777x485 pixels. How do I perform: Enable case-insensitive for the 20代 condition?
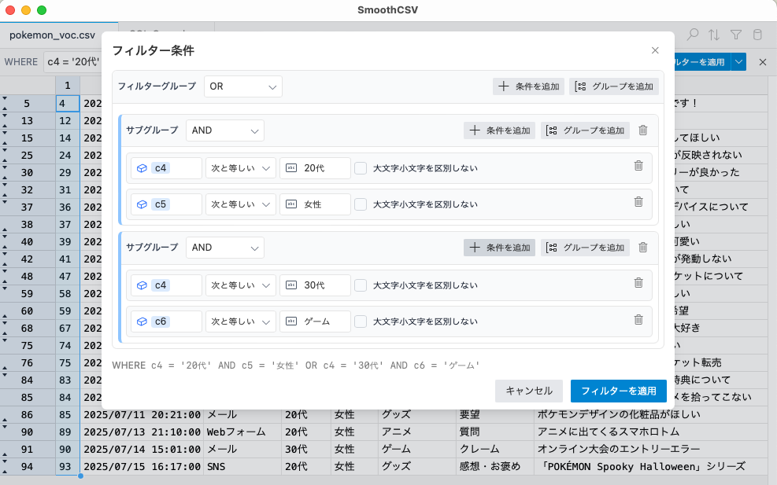[361, 168]
